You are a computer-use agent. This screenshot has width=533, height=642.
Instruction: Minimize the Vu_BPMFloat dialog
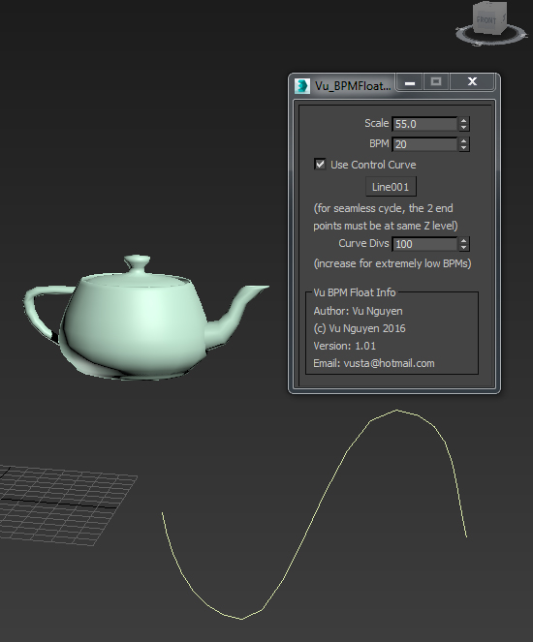click(x=410, y=82)
